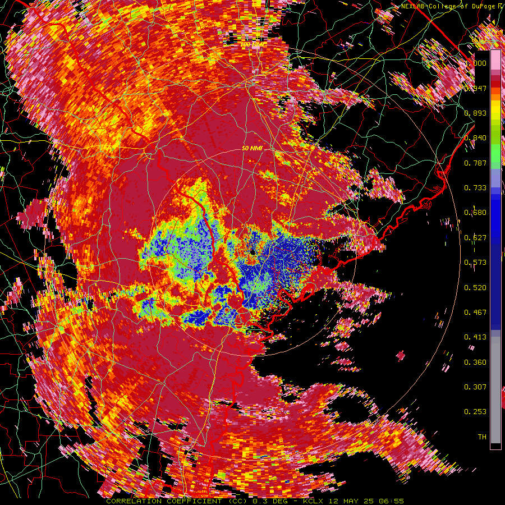Select the light pink segment of the color bar
505x505 pixels.
(495, 60)
